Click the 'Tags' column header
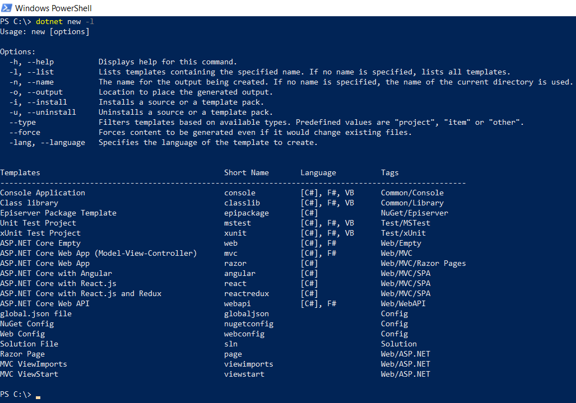The image size is (576, 403). tap(390, 172)
